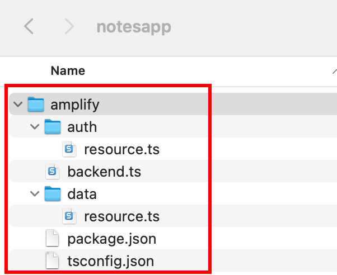Collapse the amplify folder
Image resolution: width=337 pixels, height=275 pixels.
[x=17, y=105]
